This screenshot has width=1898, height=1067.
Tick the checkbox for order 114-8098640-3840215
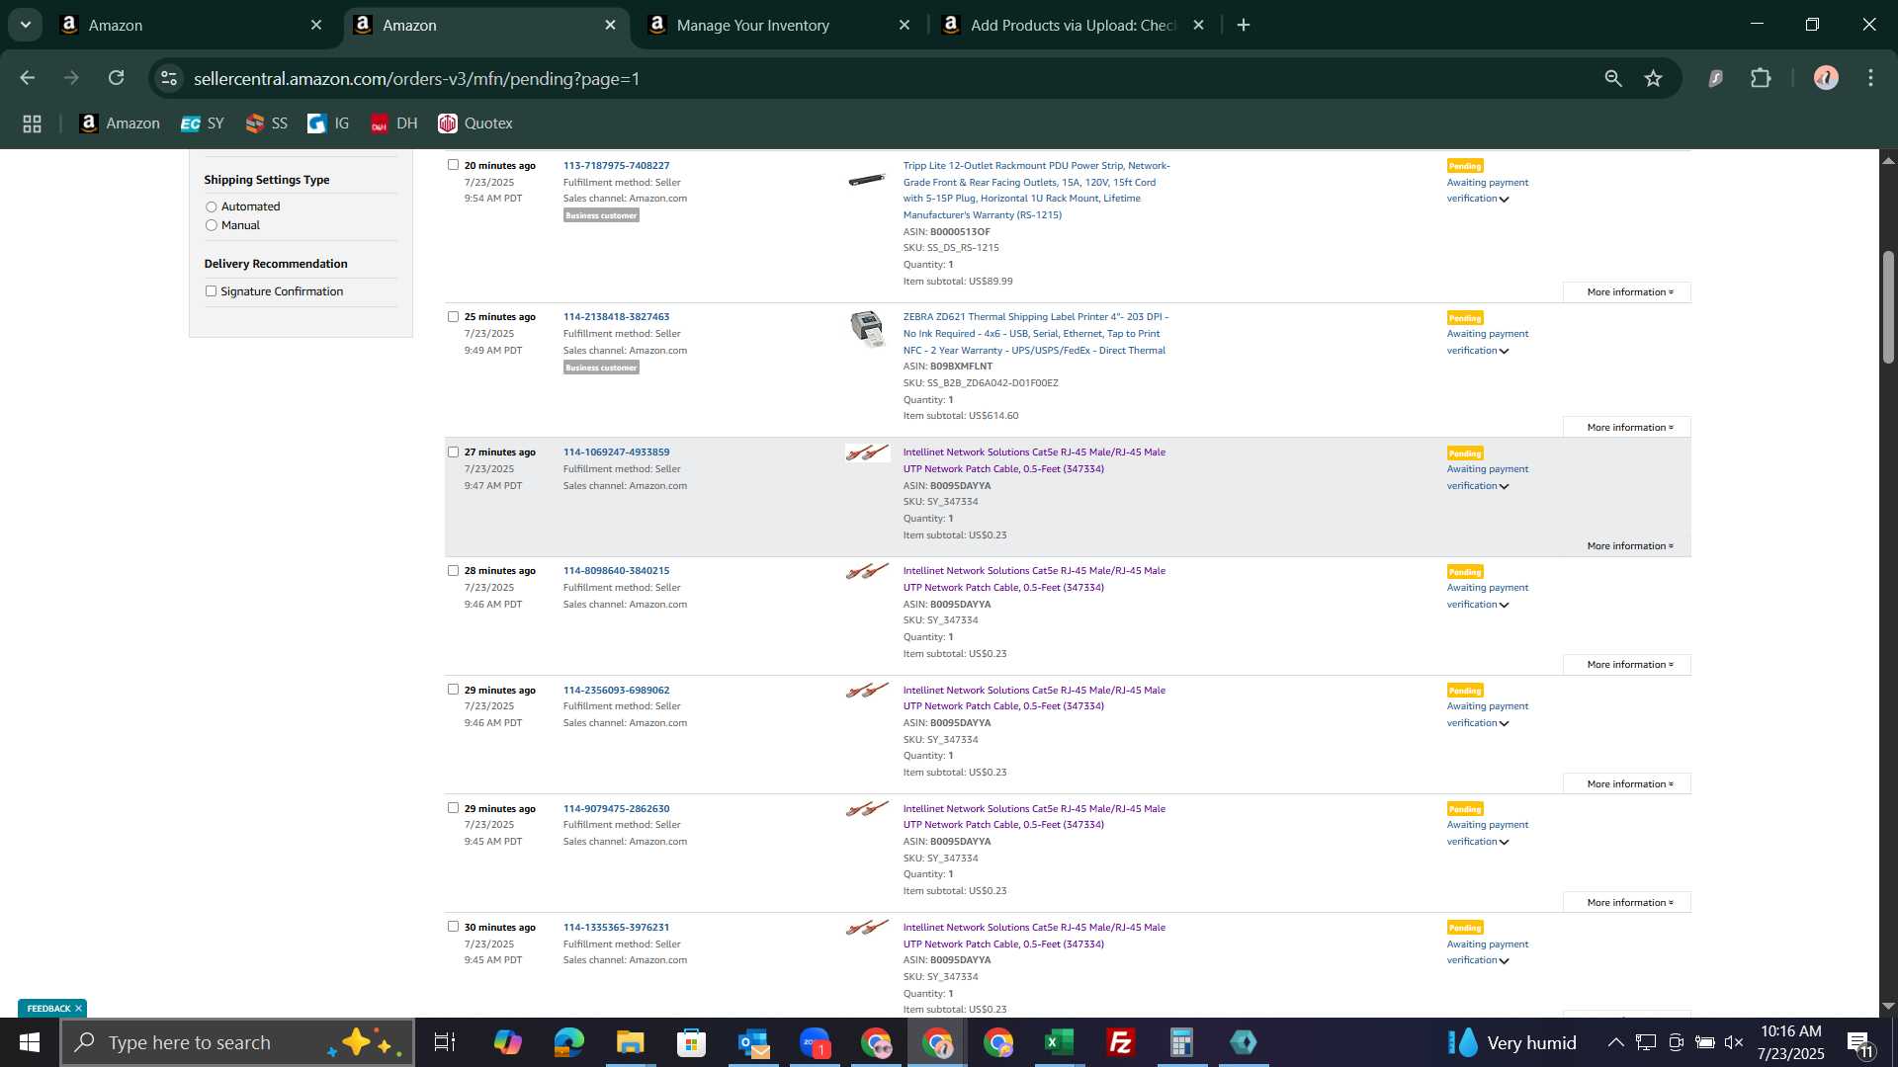(453, 571)
